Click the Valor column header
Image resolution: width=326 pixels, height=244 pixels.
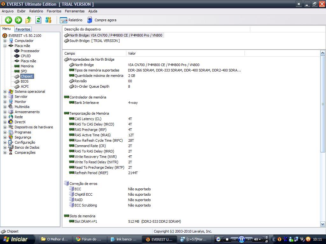point(186,53)
